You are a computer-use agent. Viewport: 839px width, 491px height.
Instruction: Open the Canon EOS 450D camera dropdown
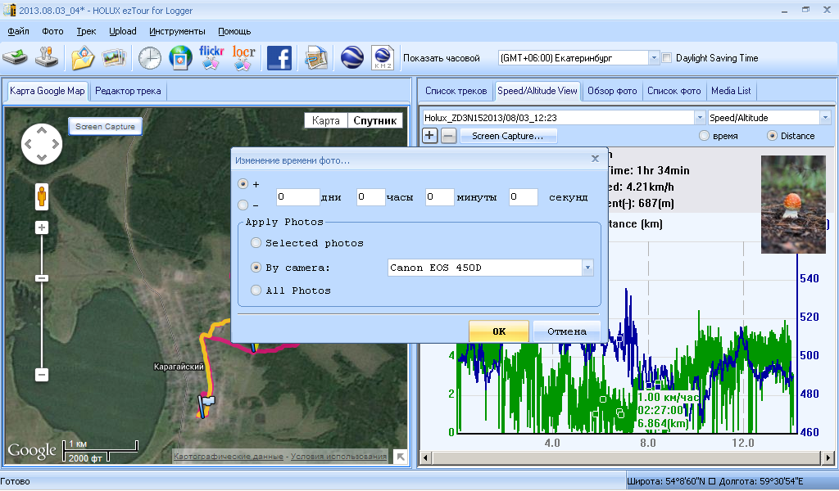pos(587,268)
